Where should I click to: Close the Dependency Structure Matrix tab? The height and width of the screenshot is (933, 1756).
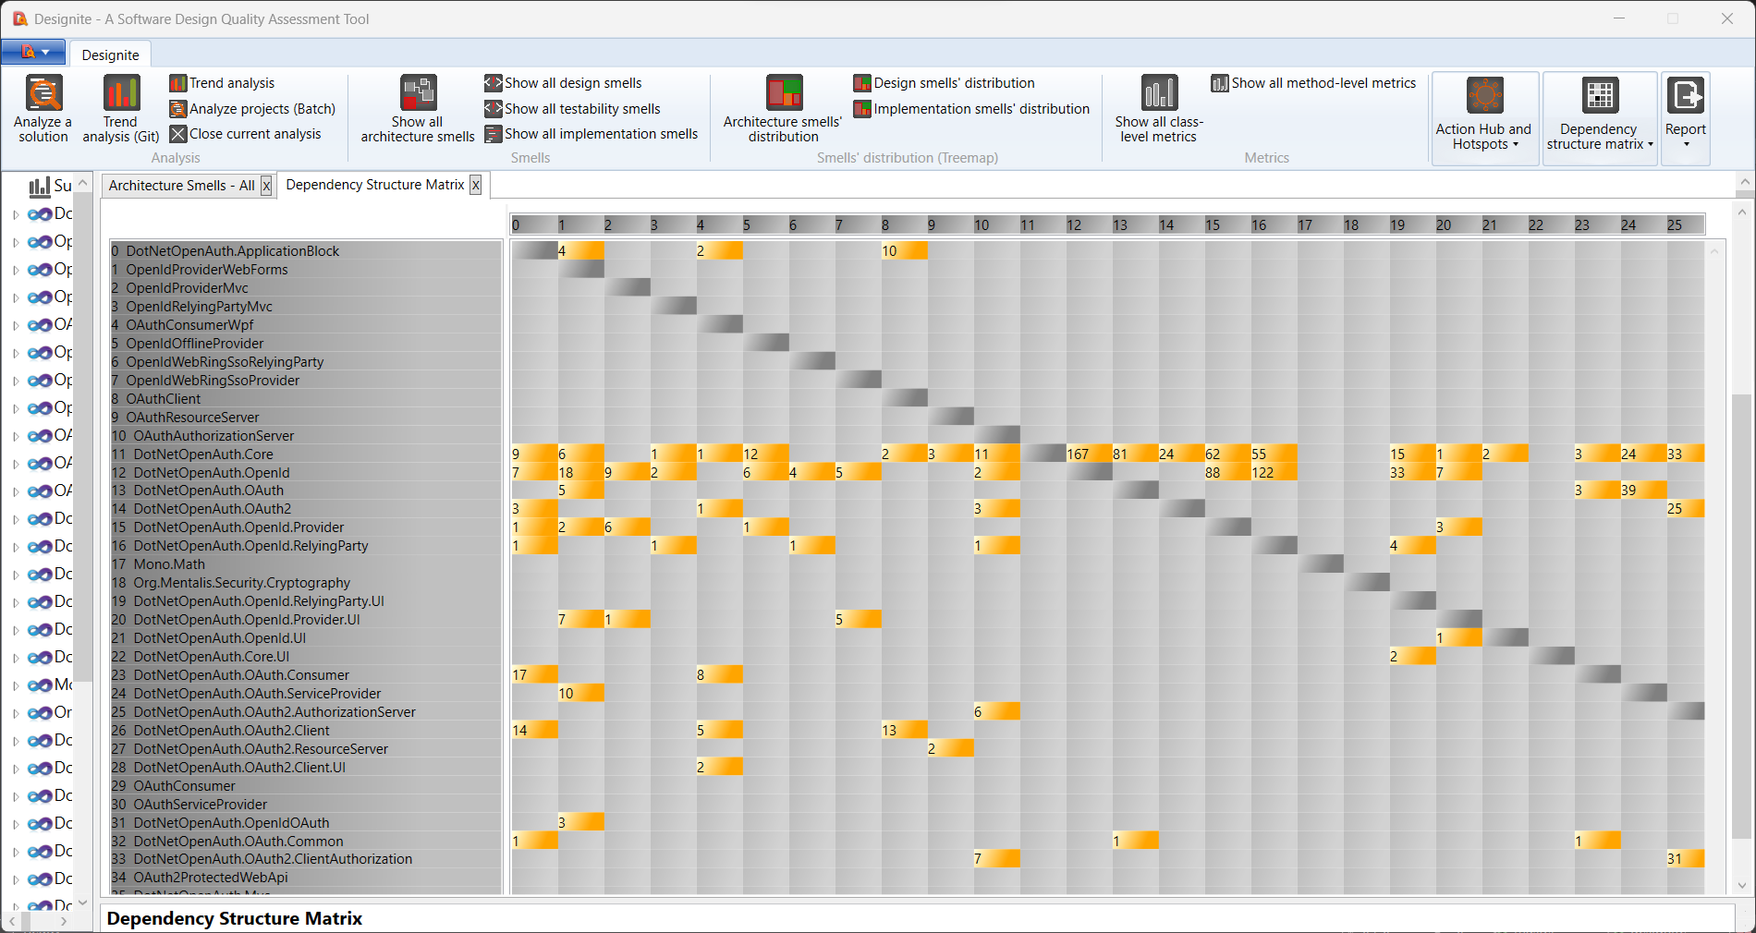(475, 185)
